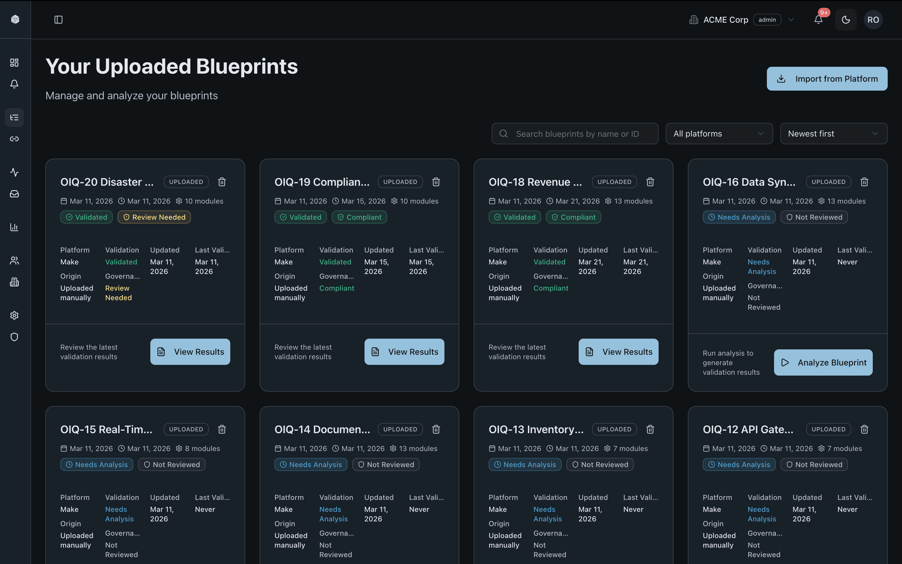The width and height of the screenshot is (902, 564).
Task: Open the inbox tray icon in sidebar
Action: [x=14, y=193]
